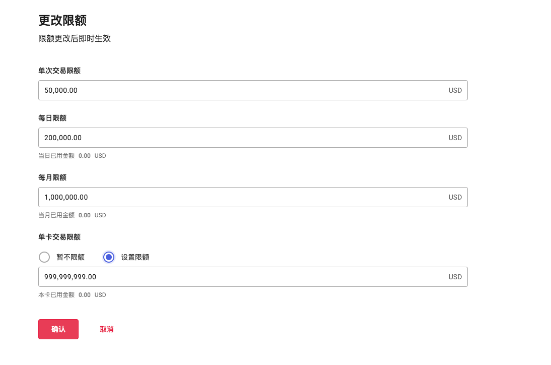Click the USD suffix in 每日限额 field
Viewport: 551px width, 365px height.
(455, 138)
